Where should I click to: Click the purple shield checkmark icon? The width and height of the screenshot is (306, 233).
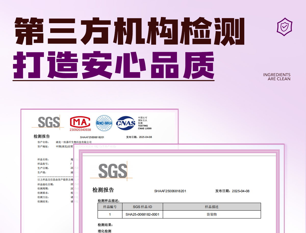[x=284, y=27]
